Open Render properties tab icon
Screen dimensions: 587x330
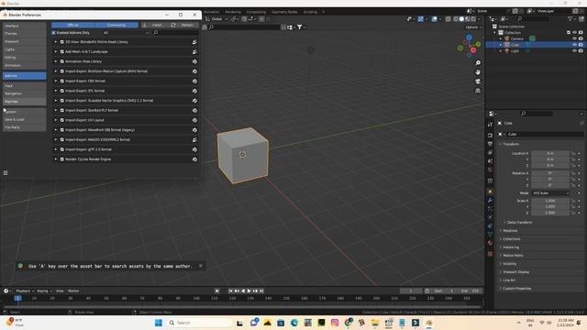(x=490, y=135)
